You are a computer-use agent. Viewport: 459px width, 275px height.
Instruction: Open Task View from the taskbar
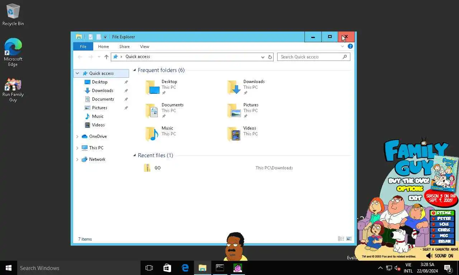coord(149,268)
